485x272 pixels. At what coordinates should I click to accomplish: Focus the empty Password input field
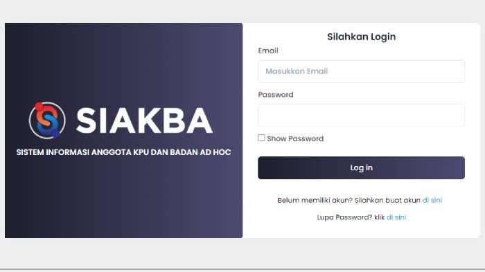click(x=361, y=116)
